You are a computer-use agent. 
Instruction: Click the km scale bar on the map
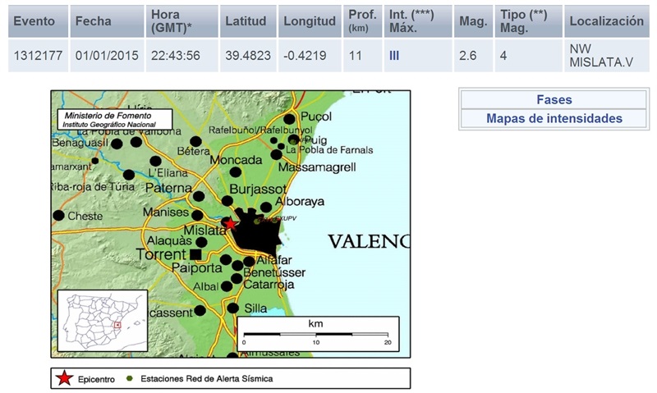click(x=317, y=333)
